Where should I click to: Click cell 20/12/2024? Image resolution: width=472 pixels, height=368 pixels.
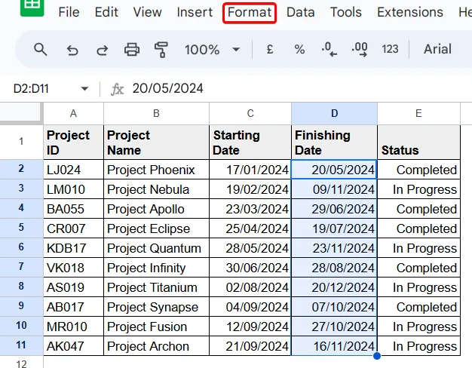click(x=334, y=287)
